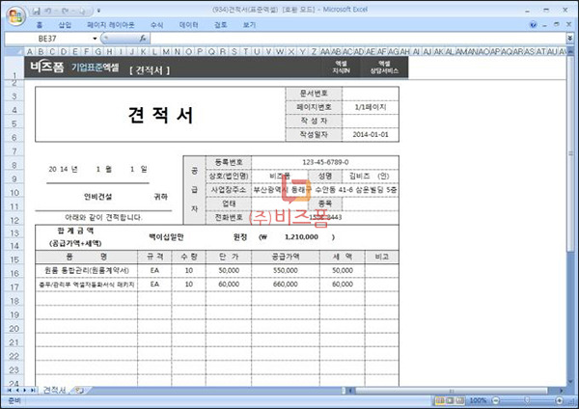Image resolution: width=579 pixels, height=409 pixels.
Task: Click the next sheet tab arrow
Action: [x=25, y=390]
